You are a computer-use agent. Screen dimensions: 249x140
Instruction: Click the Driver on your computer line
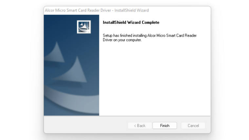pos(122,40)
